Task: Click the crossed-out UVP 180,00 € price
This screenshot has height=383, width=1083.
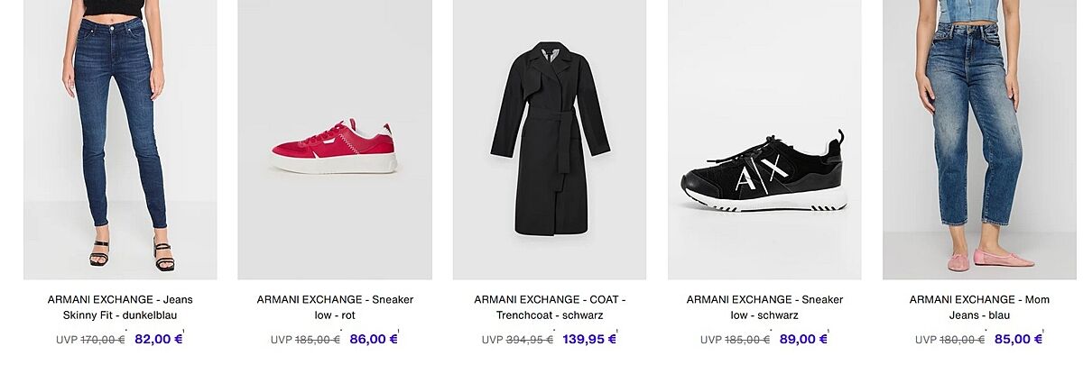Action: (x=961, y=341)
